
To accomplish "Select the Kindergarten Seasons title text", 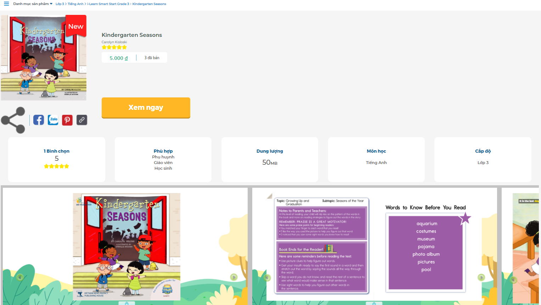I will [132, 35].
